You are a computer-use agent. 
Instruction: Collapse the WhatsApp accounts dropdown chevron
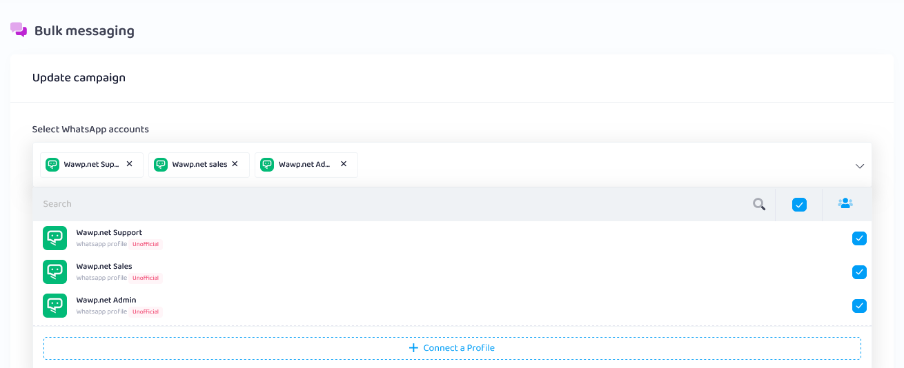coord(860,166)
